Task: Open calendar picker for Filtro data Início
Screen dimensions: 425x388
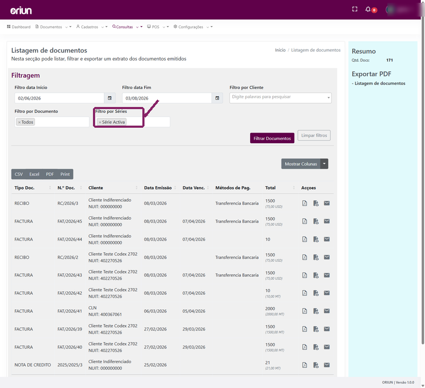Action: (110, 98)
